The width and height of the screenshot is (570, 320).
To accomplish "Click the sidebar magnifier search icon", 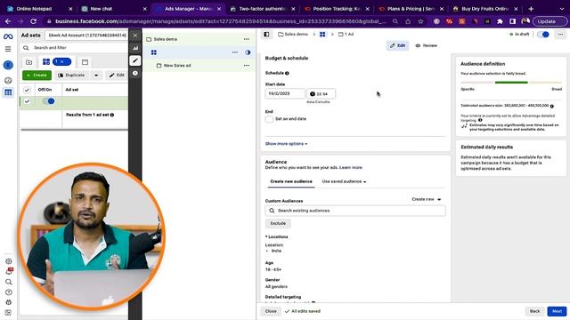I will (8, 282).
